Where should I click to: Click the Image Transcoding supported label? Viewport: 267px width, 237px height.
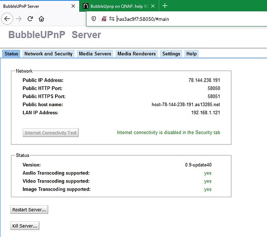(x=57, y=189)
